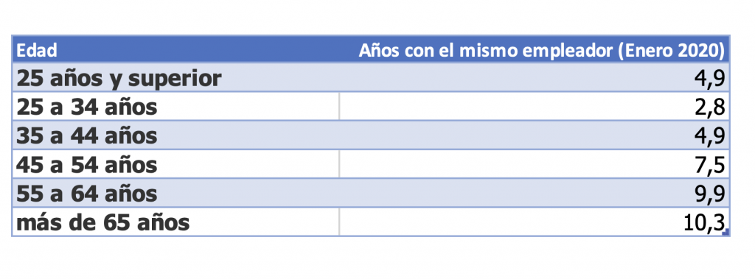Select the 'Años con el mismo empleador' header

coord(542,50)
